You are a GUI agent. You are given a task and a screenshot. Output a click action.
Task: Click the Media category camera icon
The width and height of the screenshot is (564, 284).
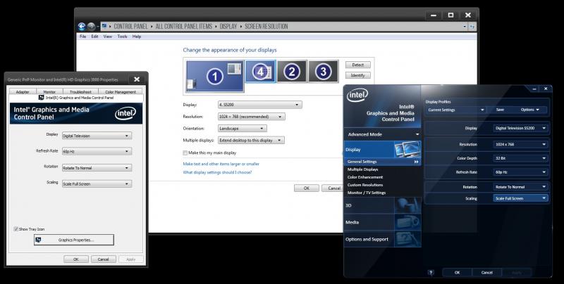click(407, 222)
